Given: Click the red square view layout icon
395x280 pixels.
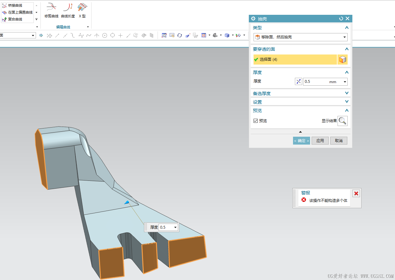Looking at the screenshot, I should point(204,35).
